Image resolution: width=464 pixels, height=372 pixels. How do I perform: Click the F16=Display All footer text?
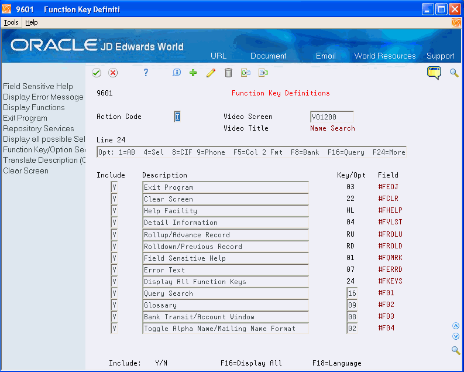pos(251,363)
